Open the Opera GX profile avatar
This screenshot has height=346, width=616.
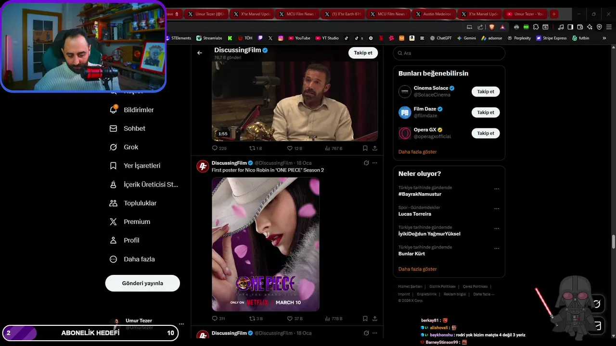[x=405, y=133]
